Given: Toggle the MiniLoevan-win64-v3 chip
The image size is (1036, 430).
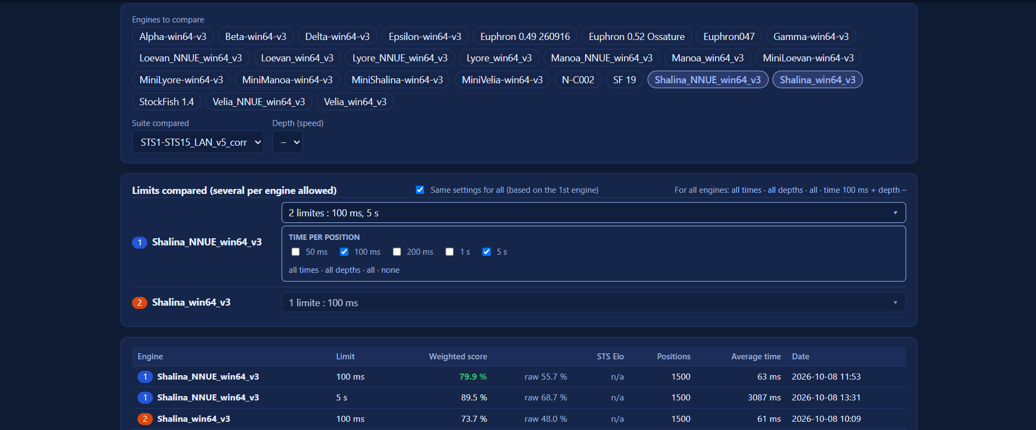Looking at the screenshot, I should click(x=808, y=58).
